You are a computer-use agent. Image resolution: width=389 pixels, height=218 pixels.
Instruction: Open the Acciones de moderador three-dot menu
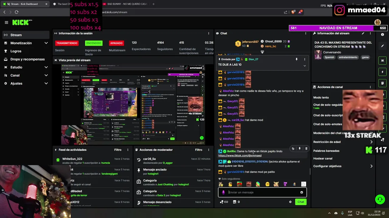[208, 150]
